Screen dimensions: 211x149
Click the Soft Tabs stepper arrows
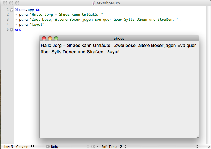125,147
